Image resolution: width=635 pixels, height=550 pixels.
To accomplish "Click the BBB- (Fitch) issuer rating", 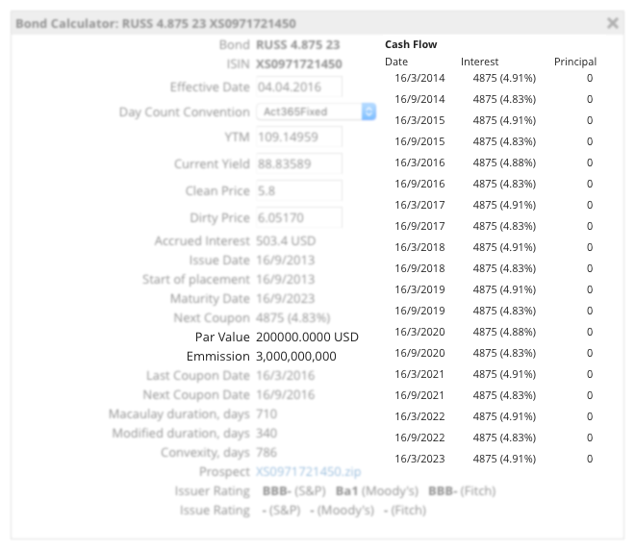I will tap(462, 491).
